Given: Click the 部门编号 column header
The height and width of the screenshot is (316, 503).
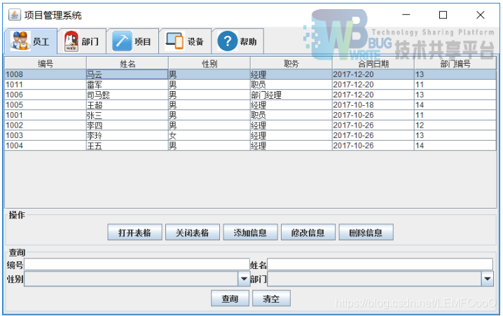Looking at the screenshot, I should click(455, 64).
